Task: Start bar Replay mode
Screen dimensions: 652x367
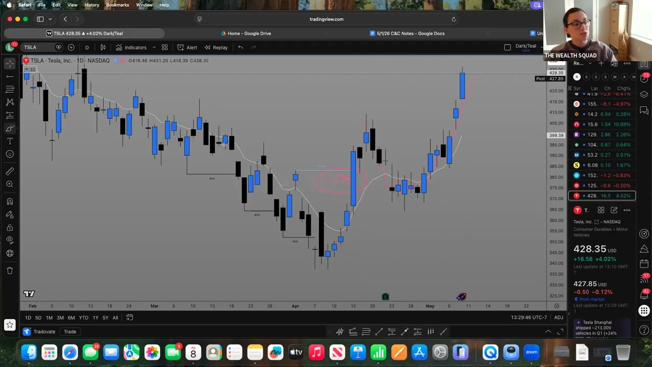Action: coord(216,47)
